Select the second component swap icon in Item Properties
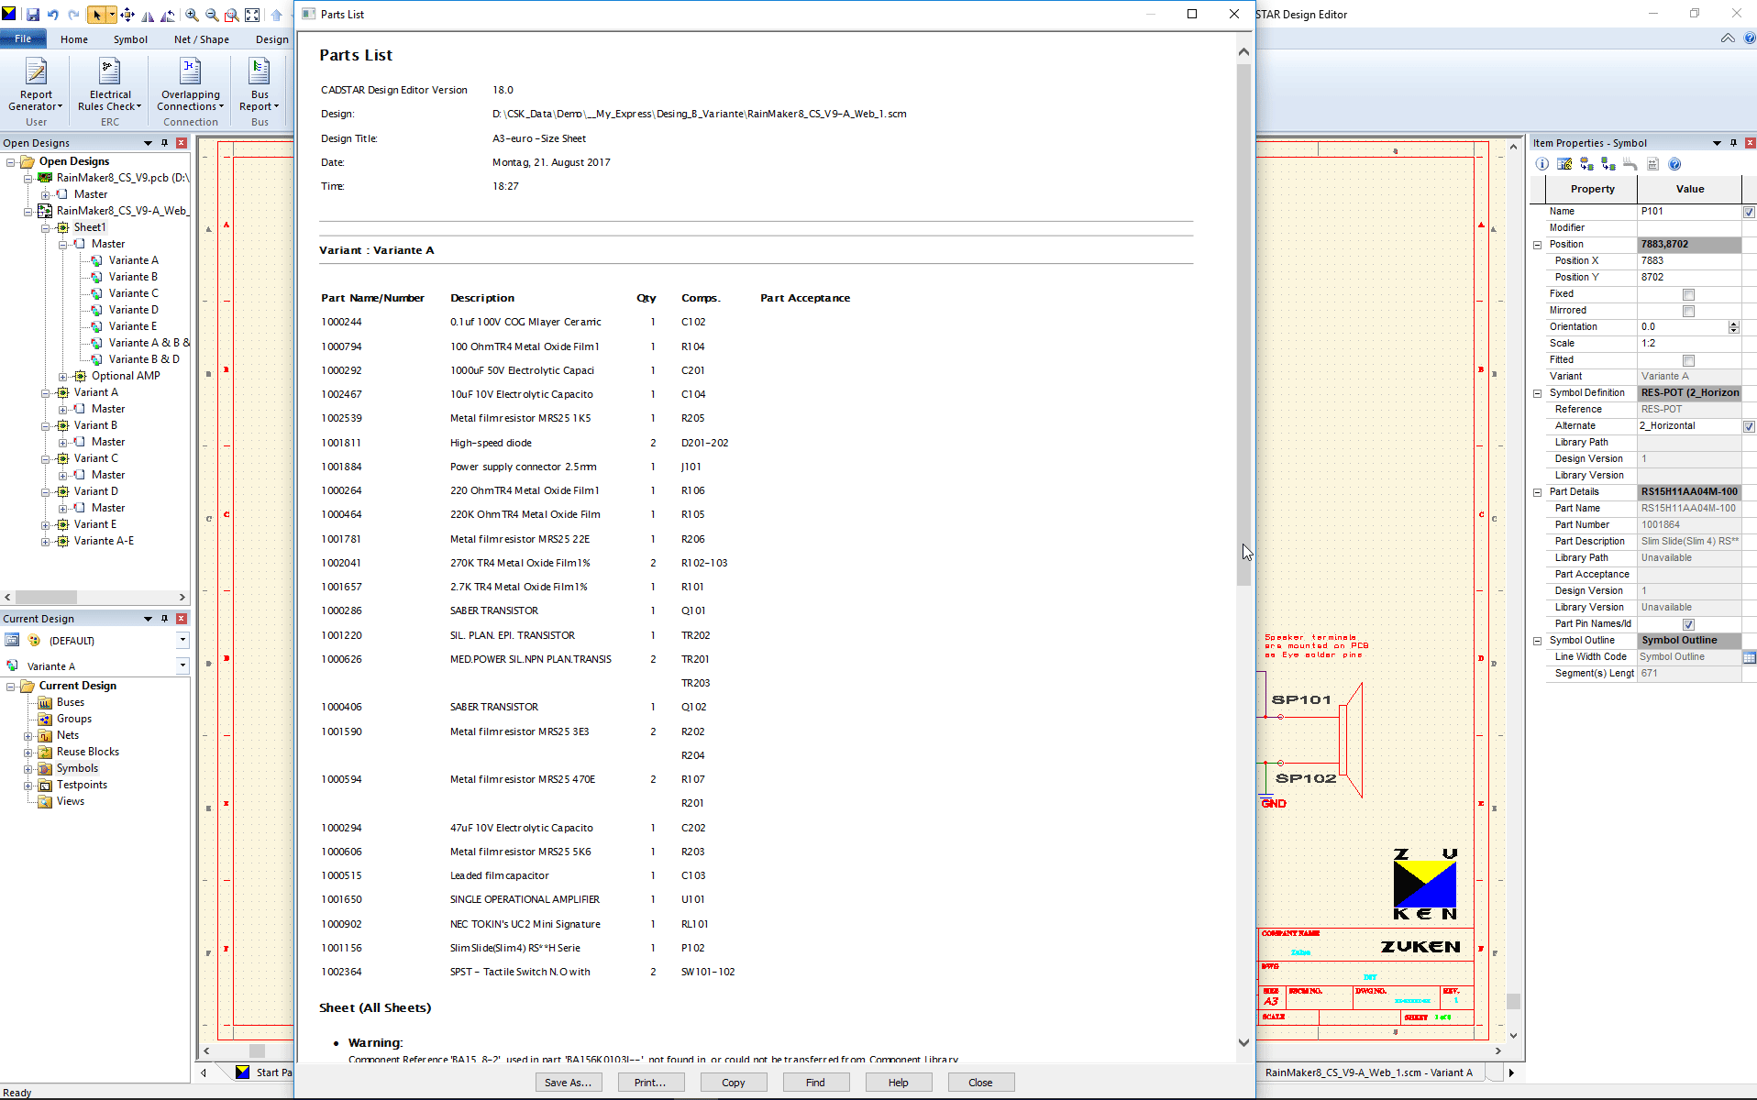The height and width of the screenshot is (1100, 1757). pyautogui.click(x=1608, y=164)
